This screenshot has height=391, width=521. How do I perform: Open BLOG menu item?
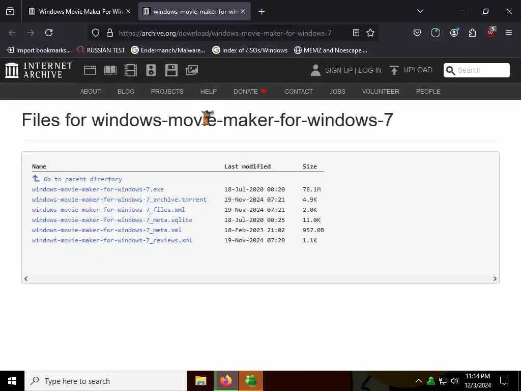point(126,92)
